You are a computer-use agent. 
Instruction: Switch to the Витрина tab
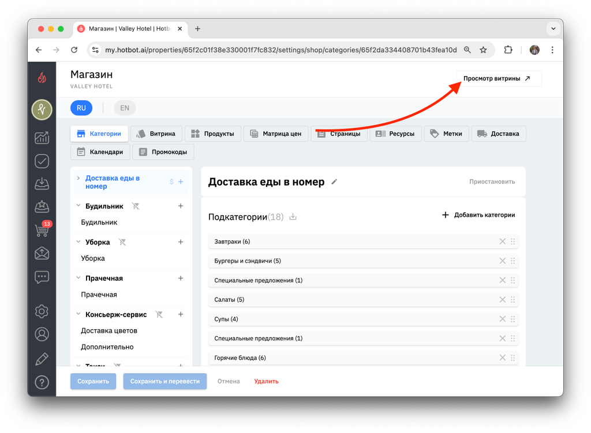click(x=156, y=134)
